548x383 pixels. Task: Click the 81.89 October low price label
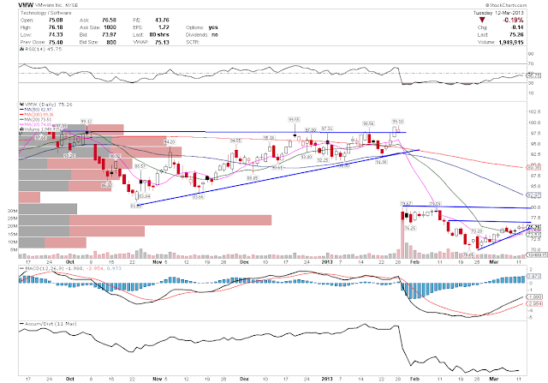coord(136,206)
